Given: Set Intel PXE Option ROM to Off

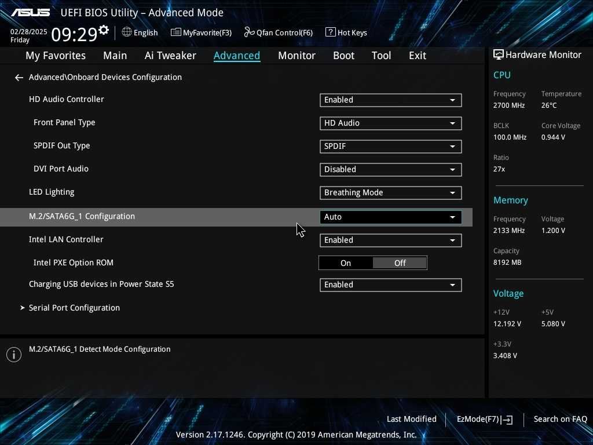Looking at the screenshot, I should (x=400, y=263).
